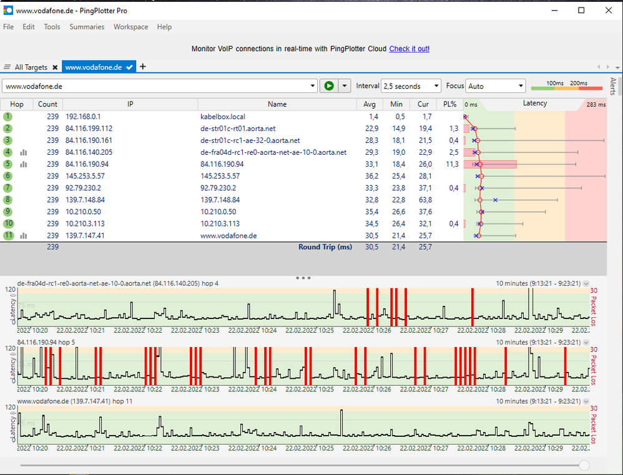This screenshot has width=623, height=475.
Task: Click hop 9 green circle
Action: click(x=7, y=212)
